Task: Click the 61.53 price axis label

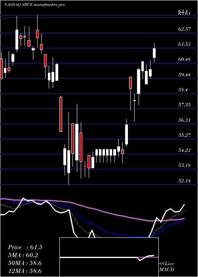Action: pyautogui.click(x=185, y=44)
